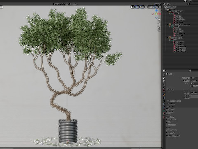The width and height of the screenshot is (198, 149).
Task: Toggle the Motion Blur checkbox
Action: pyautogui.click(x=168, y=120)
